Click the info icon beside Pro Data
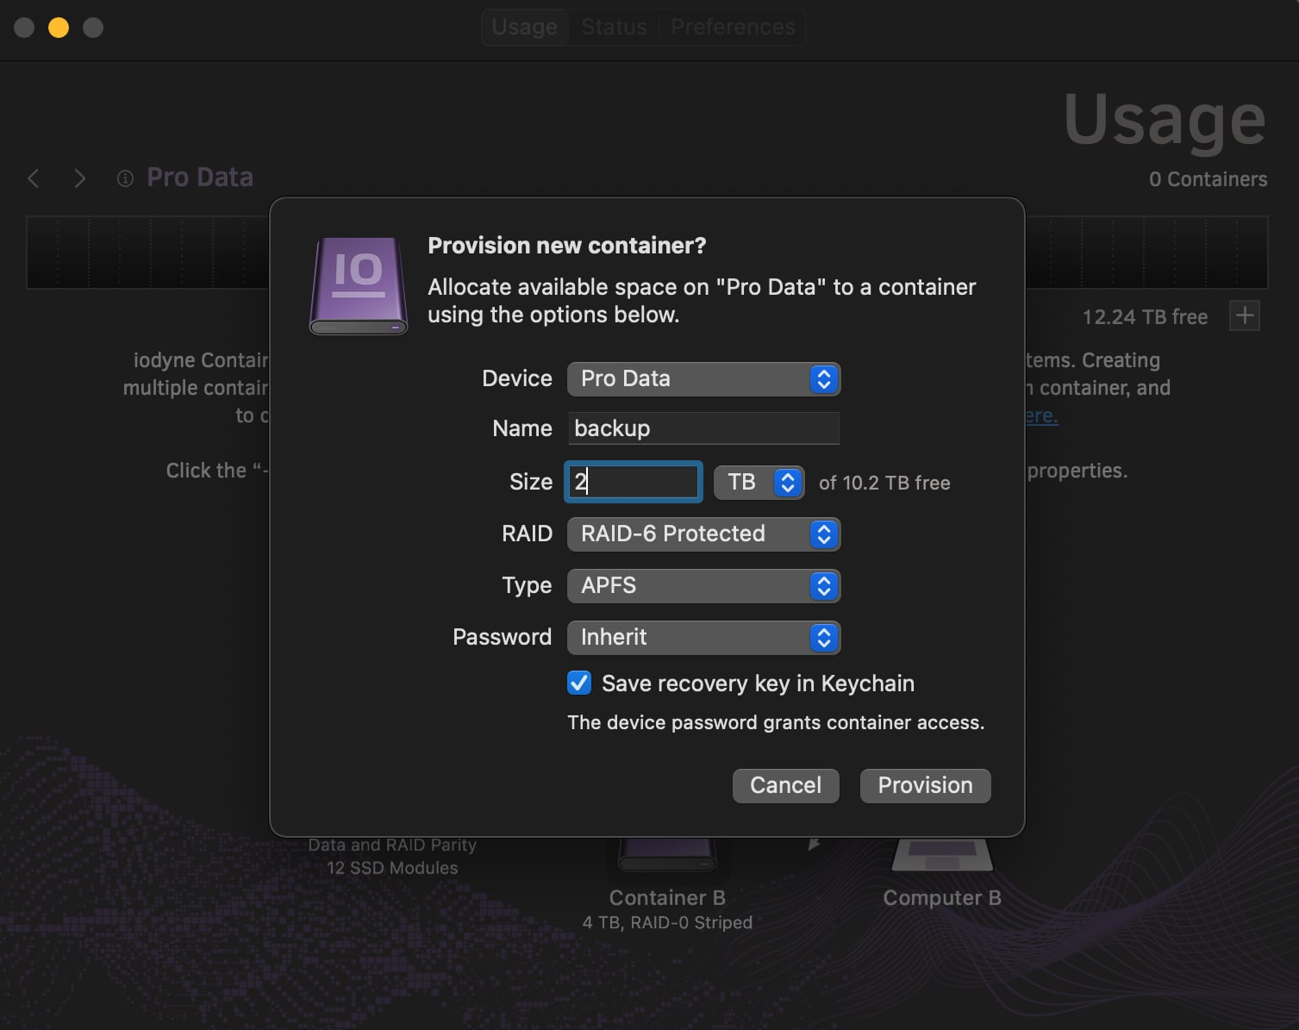The width and height of the screenshot is (1299, 1030). 126,178
